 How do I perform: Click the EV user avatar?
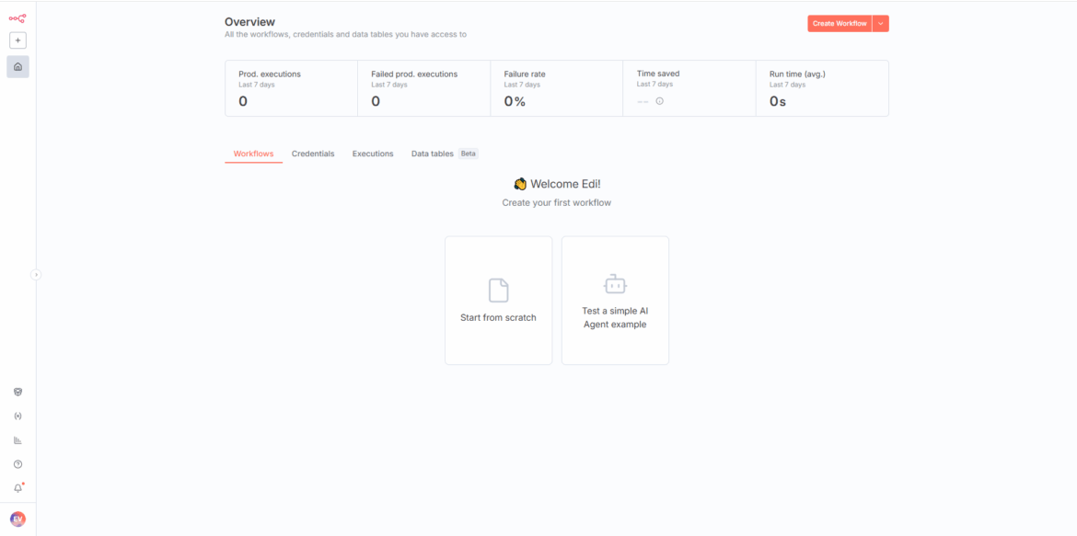[x=17, y=519]
